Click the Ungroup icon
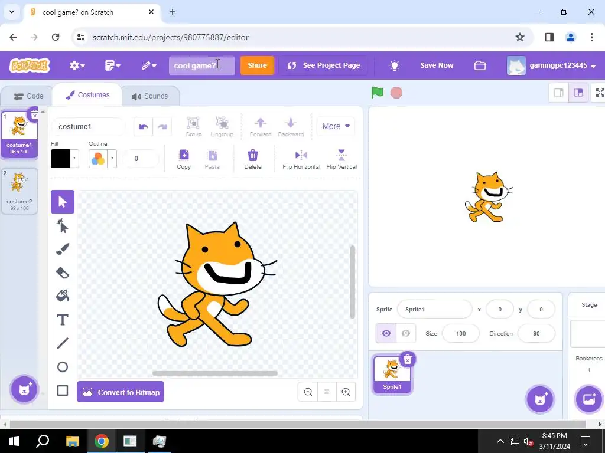This screenshot has width=605, height=453. pyautogui.click(x=222, y=127)
